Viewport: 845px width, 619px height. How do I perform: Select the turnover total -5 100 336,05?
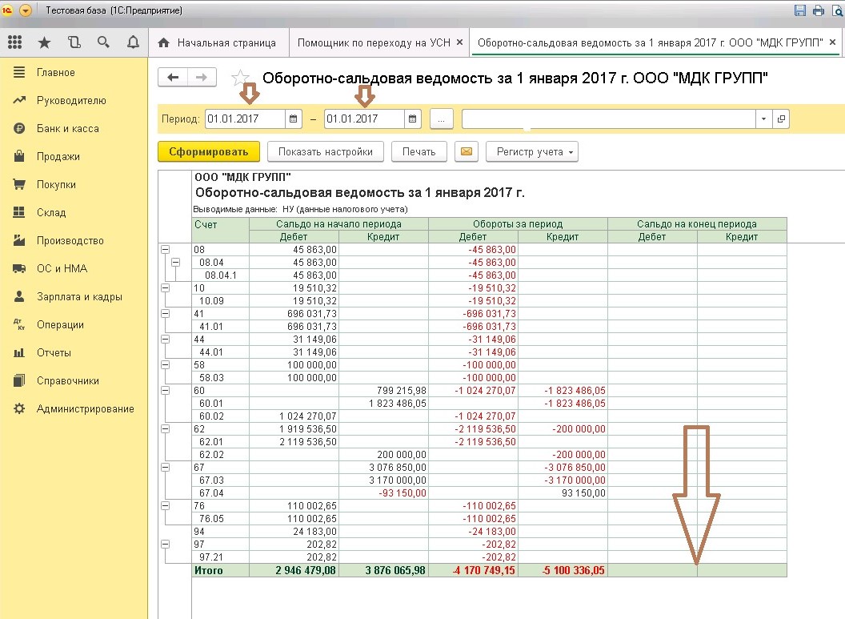click(x=563, y=570)
